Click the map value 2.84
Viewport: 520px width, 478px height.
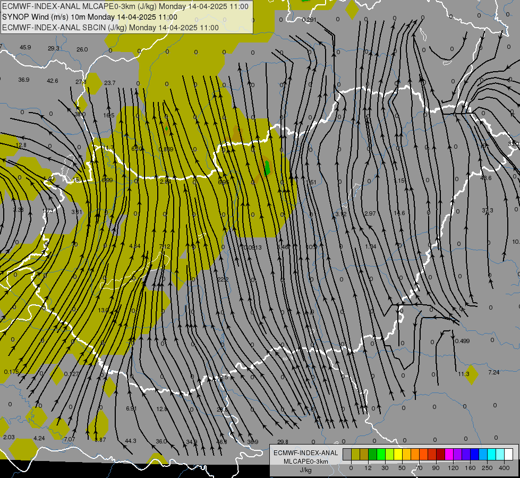point(166,182)
